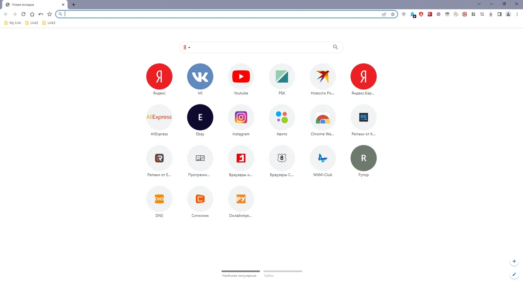Image resolution: width=523 pixels, height=283 pixels.
Task: Open the Браузеры и... tile
Action: coord(241,158)
